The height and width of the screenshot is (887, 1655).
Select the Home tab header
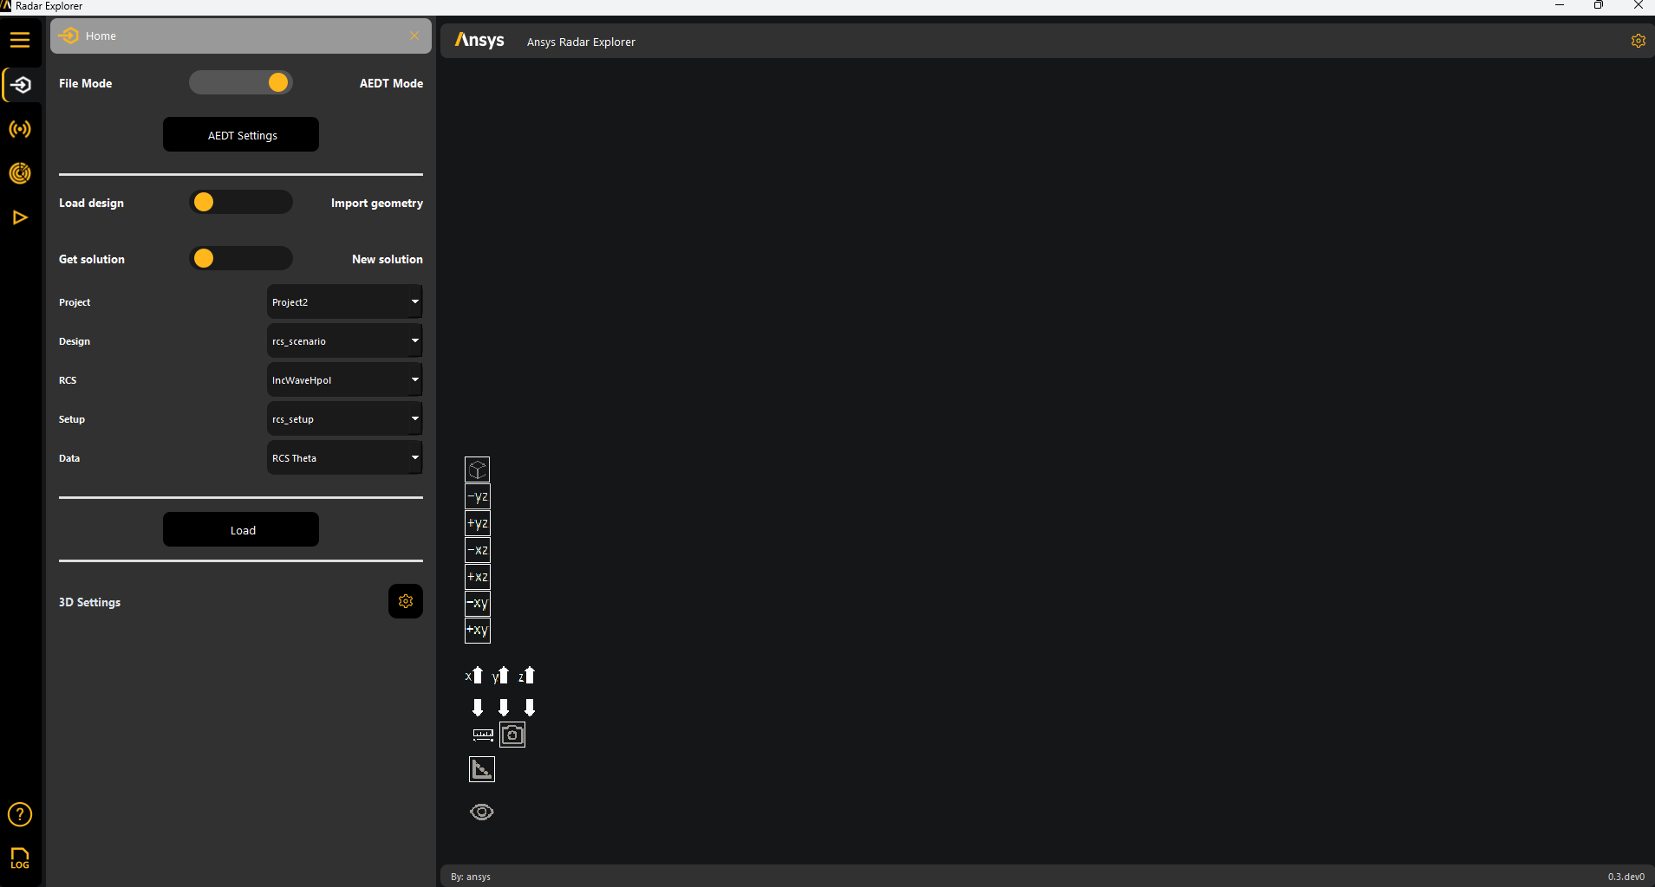[234, 36]
